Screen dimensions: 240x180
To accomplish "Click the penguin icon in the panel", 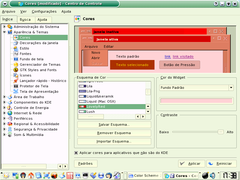I will pyautogui.click(x=23, y=175).
